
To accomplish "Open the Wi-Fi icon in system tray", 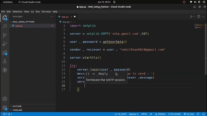I will click(191, 2).
